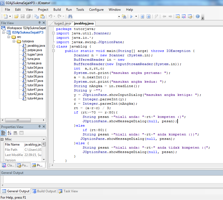Click the Save floppy disk icon
223x200 pixels.
[23, 16]
